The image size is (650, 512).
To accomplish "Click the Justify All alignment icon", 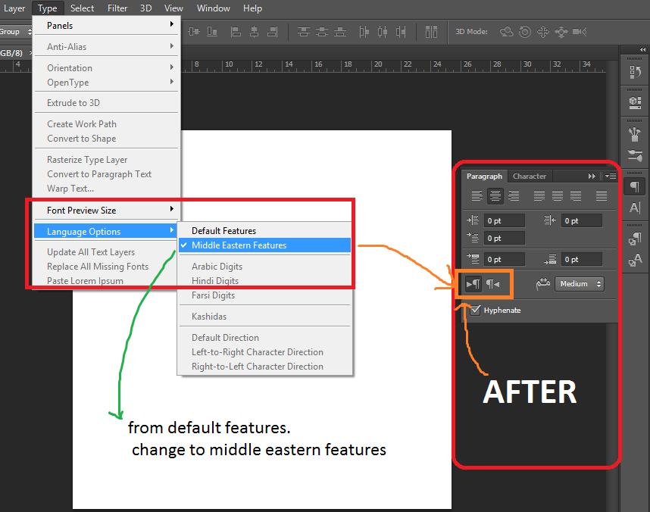I will [602, 196].
